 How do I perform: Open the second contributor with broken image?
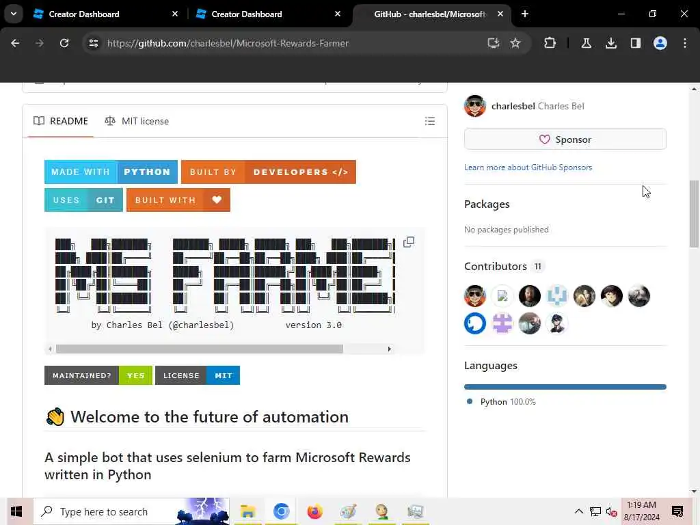coord(502,296)
